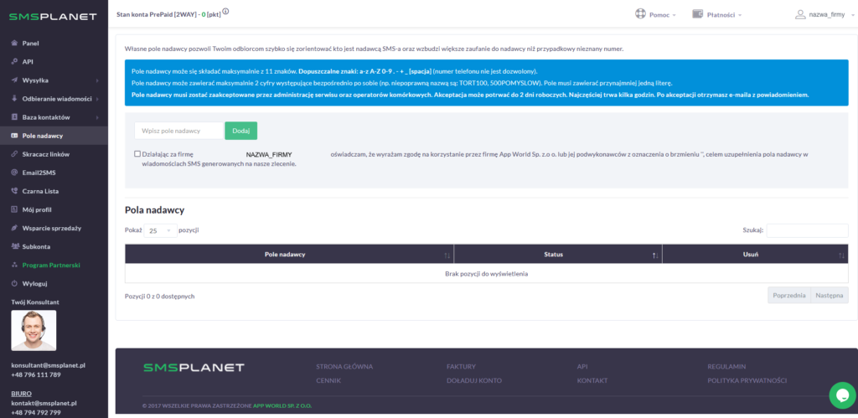The height and width of the screenshot is (418, 858).
Task: Change the Pokaż 25 entries dropdown
Action: click(160, 230)
